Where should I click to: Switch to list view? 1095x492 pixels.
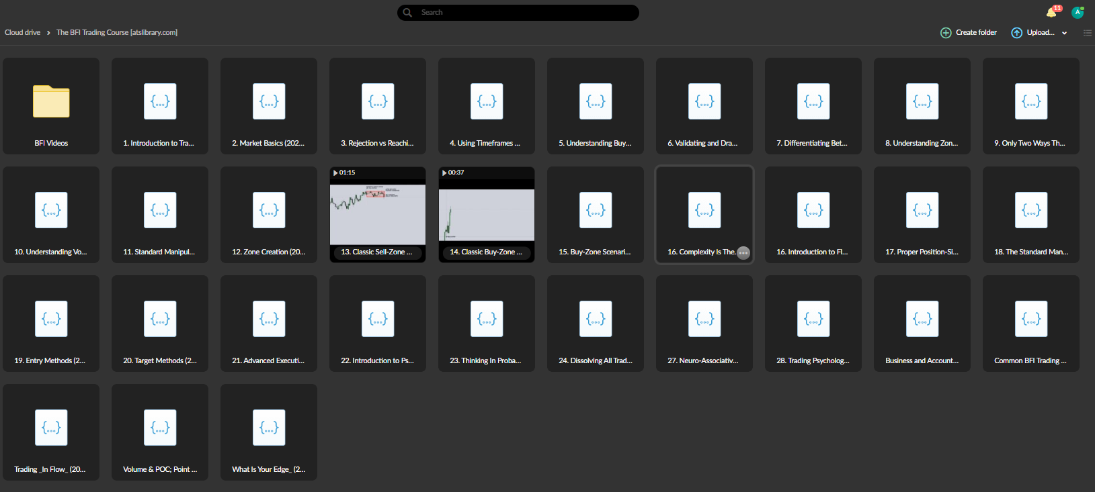point(1087,33)
